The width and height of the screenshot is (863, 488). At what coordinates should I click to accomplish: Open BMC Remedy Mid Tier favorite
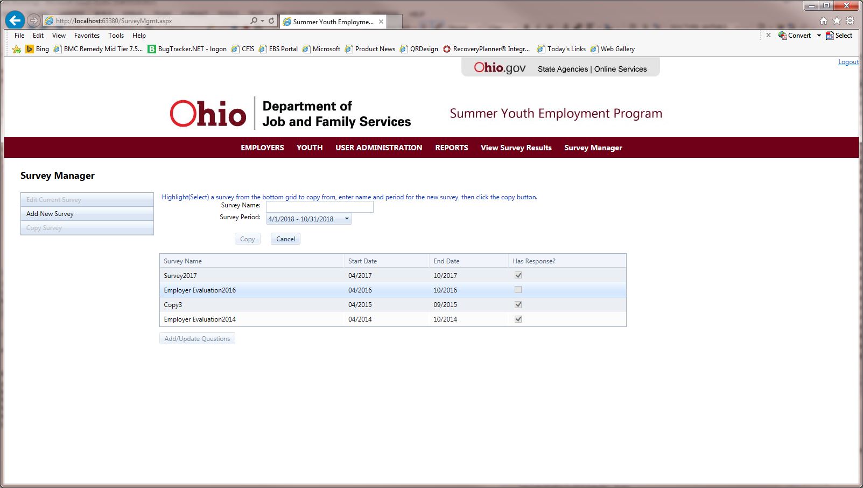(x=98, y=49)
